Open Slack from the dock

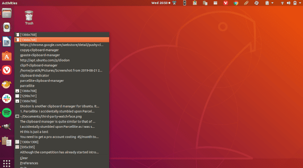click(x=7, y=99)
